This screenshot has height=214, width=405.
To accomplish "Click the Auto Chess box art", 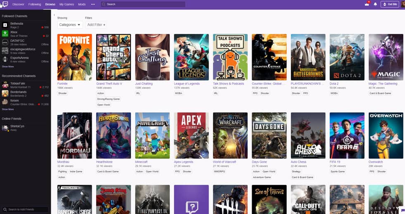I will click(308, 135).
